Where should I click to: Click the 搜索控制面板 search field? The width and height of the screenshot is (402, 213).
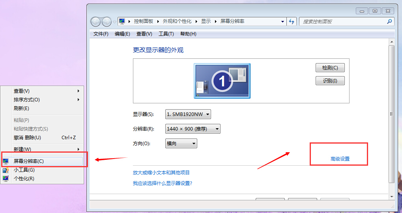344,22
